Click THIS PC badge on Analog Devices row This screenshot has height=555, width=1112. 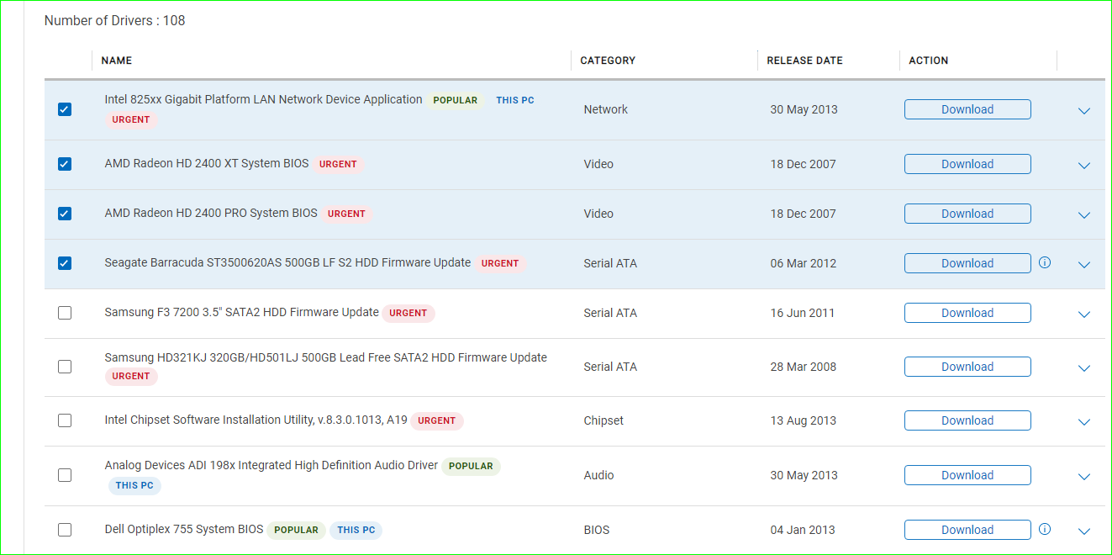point(134,485)
